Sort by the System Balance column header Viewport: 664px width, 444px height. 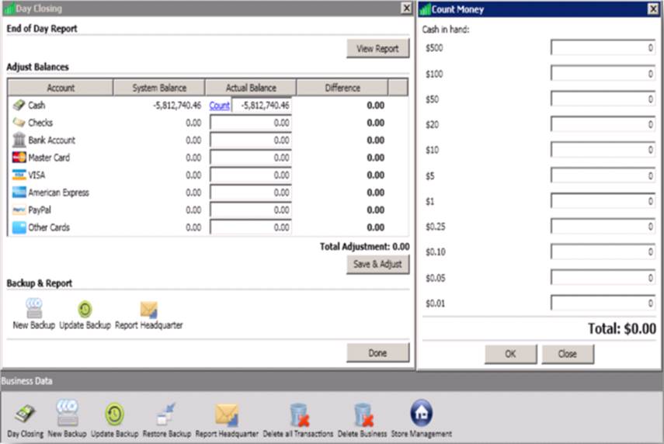159,88
